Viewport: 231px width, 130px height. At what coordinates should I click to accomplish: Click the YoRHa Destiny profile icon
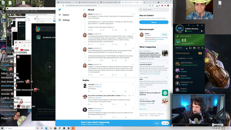pyautogui.click(x=180, y=29)
